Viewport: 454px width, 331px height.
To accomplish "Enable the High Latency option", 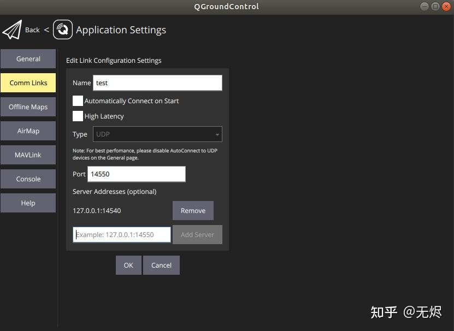I will [x=78, y=116].
